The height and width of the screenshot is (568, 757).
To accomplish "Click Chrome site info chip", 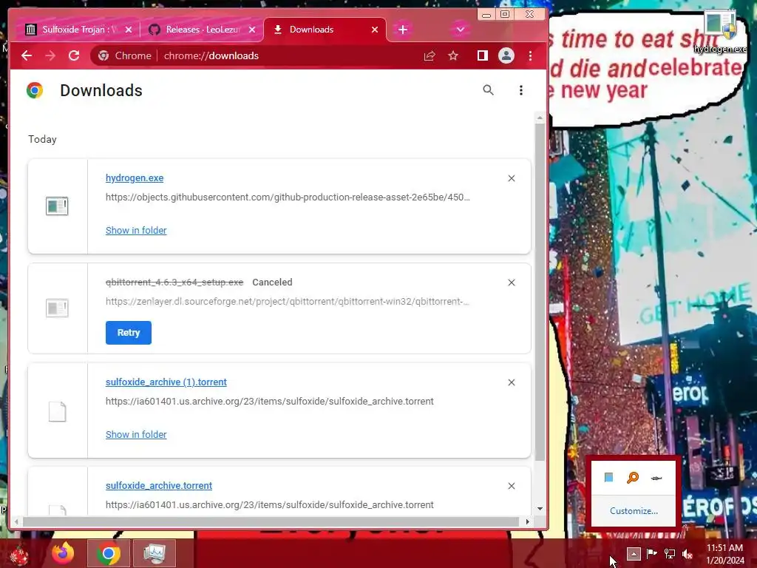I will point(125,55).
